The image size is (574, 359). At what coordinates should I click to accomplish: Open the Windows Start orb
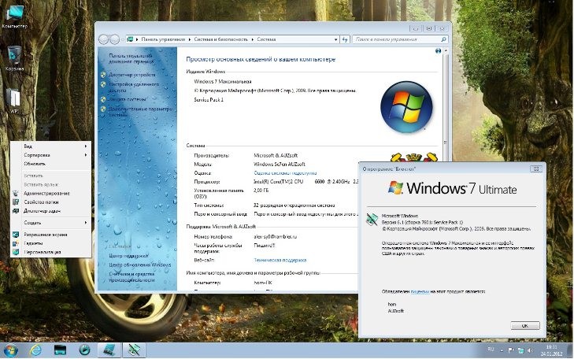[x=10, y=350]
